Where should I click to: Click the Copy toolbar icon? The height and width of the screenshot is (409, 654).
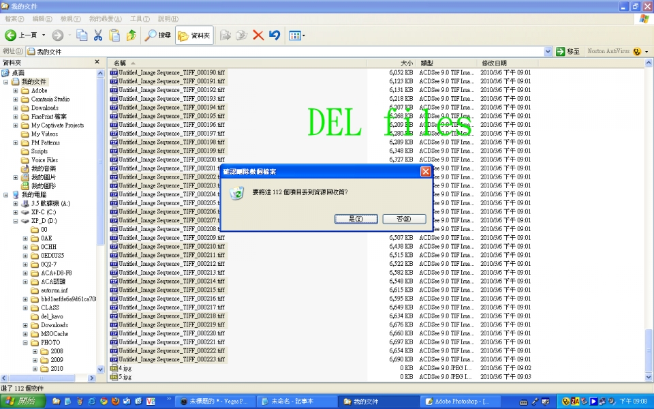click(82, 35)
